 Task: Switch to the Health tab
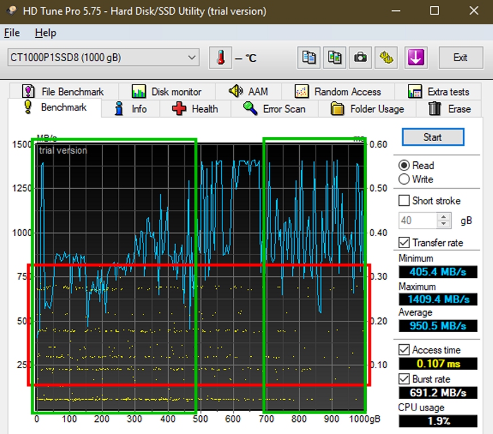pyautogui.click(x=195, y=109)
